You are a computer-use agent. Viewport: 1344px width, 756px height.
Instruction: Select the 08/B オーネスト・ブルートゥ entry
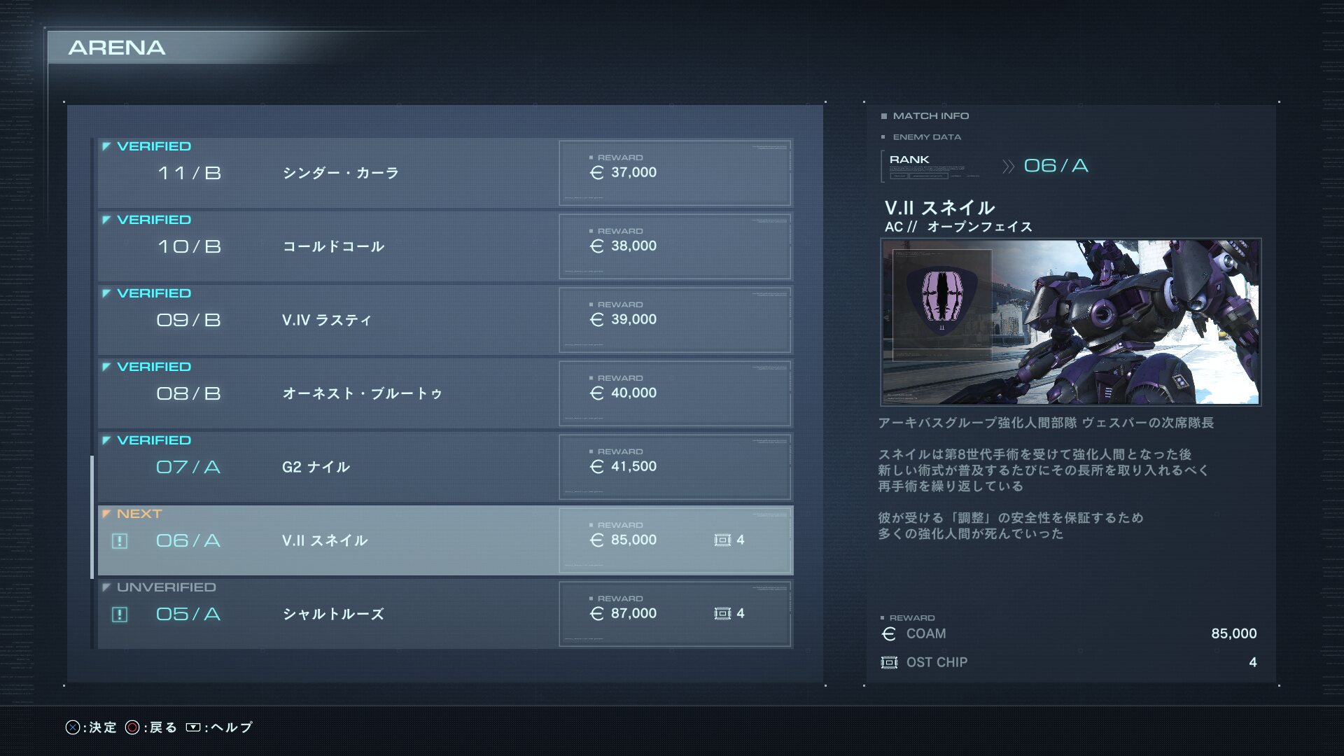click(445, 393)
